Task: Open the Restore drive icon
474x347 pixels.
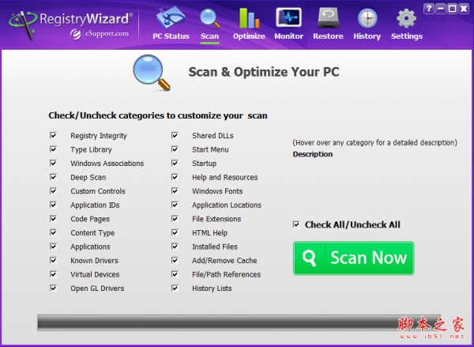Action: [328, 18]
